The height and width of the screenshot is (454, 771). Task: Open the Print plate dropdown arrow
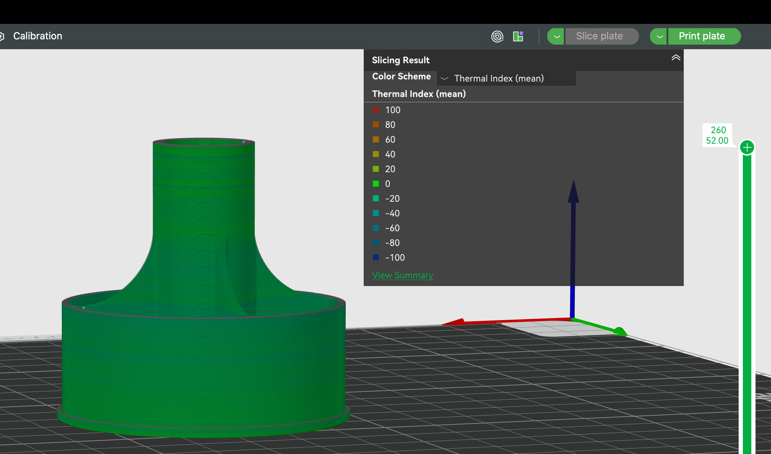pyautogui.click(x=659, y=36)
